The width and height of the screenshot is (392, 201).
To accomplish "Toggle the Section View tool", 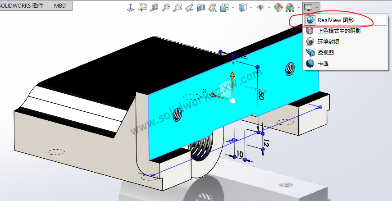I will [201, 8].
